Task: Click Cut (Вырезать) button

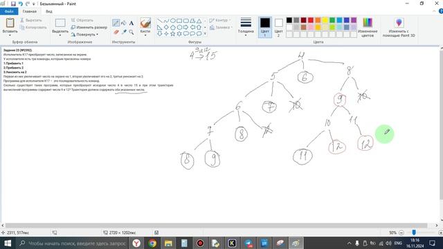Action: (30, 20)
